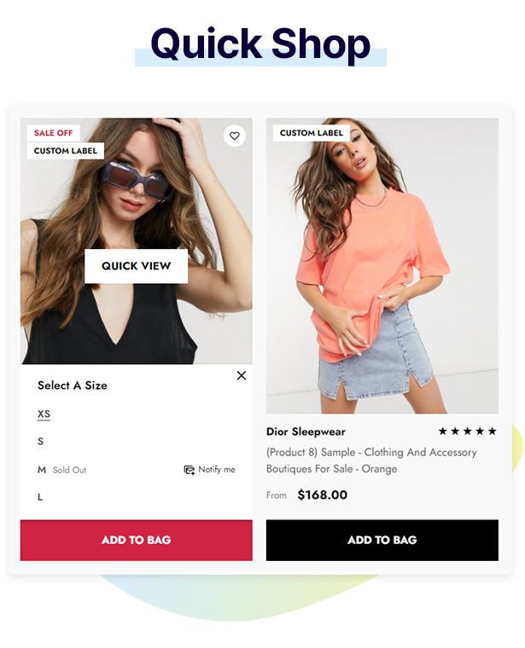Click the $168.00 price text
The image size is (525, 648).
point(323,495)
